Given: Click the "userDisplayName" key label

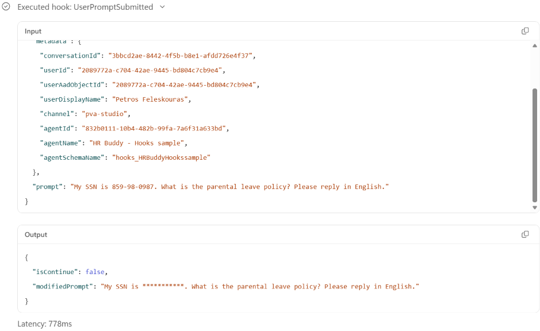Looking at the screenshot, I should point(72,99).
